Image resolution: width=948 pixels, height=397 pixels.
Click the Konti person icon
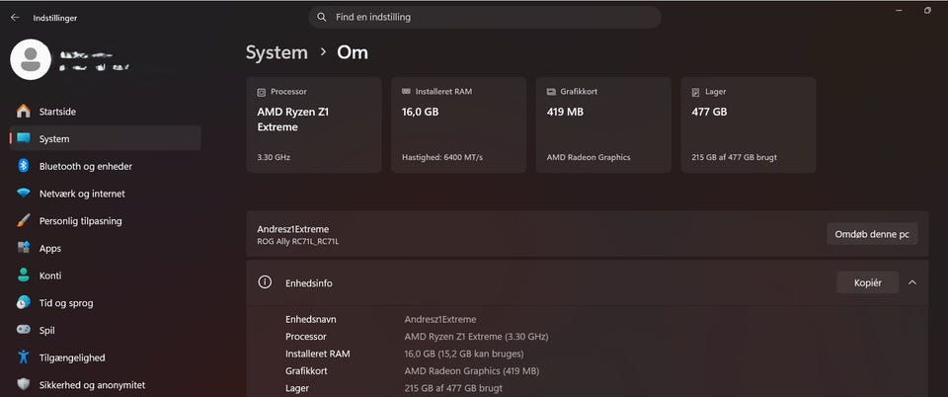[x=24, y=275]
